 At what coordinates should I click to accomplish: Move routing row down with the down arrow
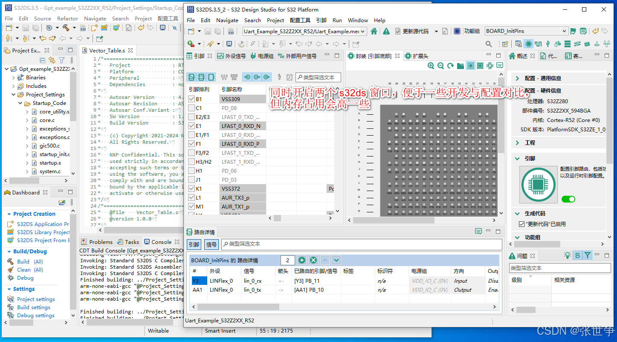[x=336, y=260]
